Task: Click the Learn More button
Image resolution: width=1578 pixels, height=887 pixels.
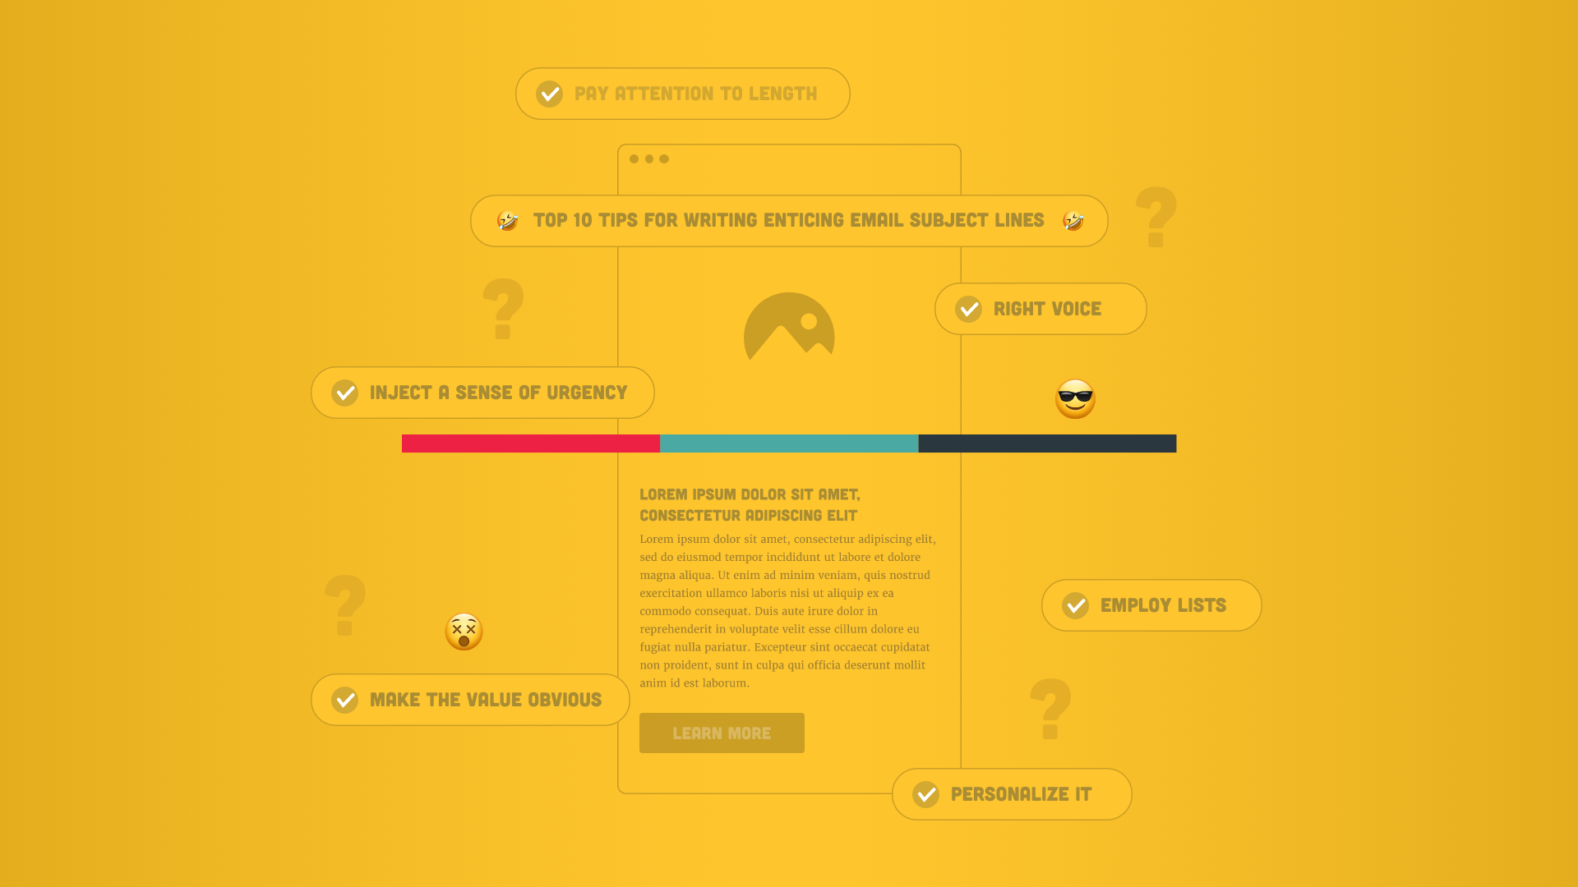Action: click(x=722, y=732)
